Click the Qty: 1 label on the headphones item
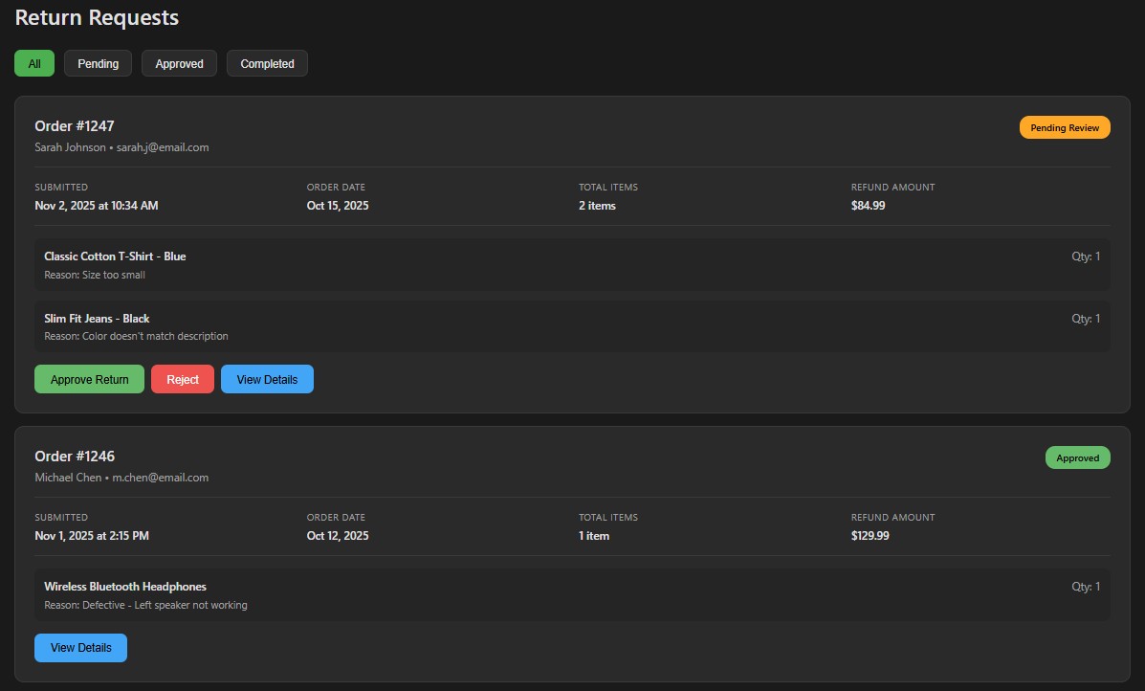 1086,586
